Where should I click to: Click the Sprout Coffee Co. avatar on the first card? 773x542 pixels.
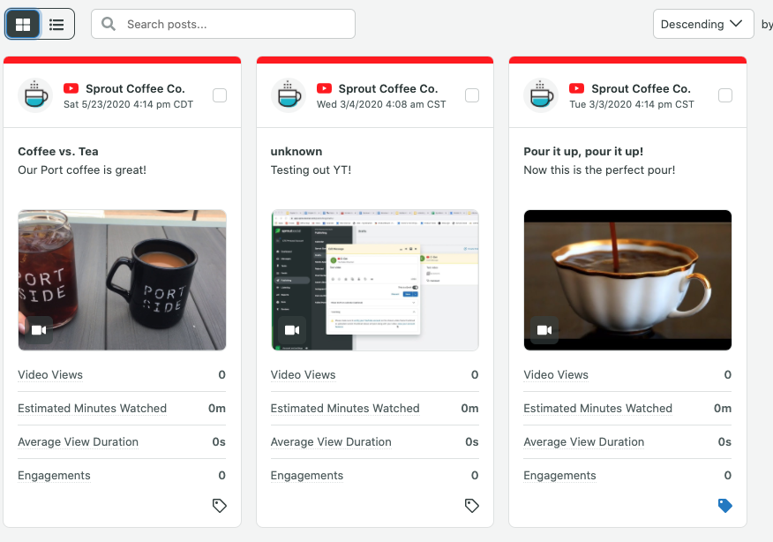(x=35, y=94)
